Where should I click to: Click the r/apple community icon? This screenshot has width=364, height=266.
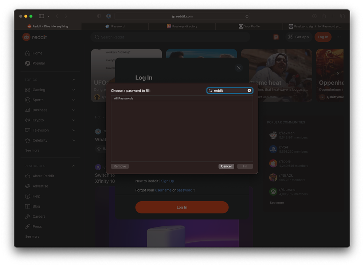click(273, 163)
